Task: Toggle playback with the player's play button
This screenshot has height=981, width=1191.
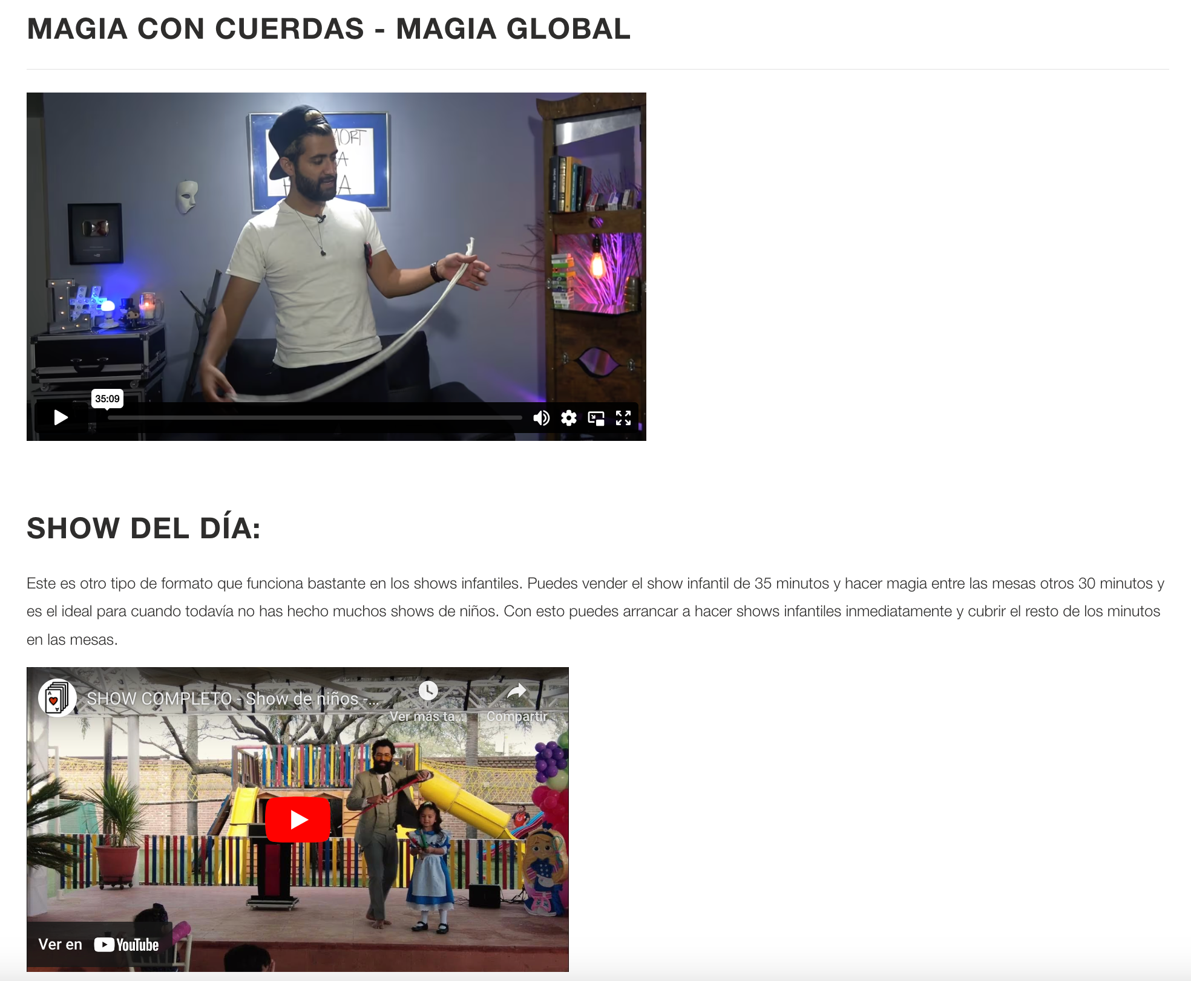Action: (x=61, y=417)
